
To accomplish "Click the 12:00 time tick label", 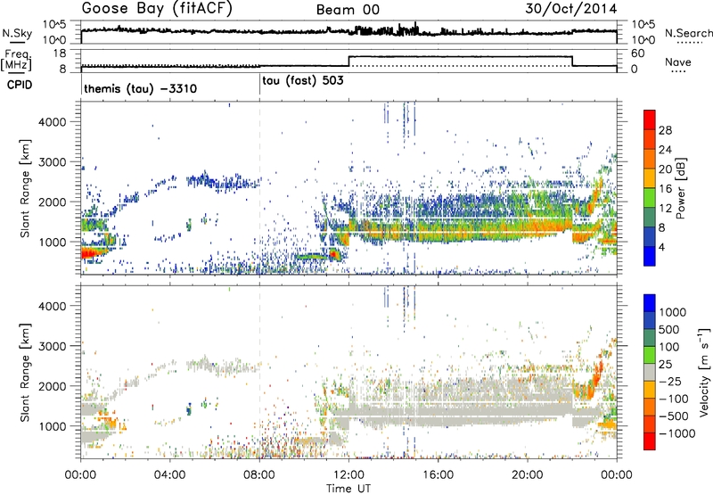I will coord(348,475).
